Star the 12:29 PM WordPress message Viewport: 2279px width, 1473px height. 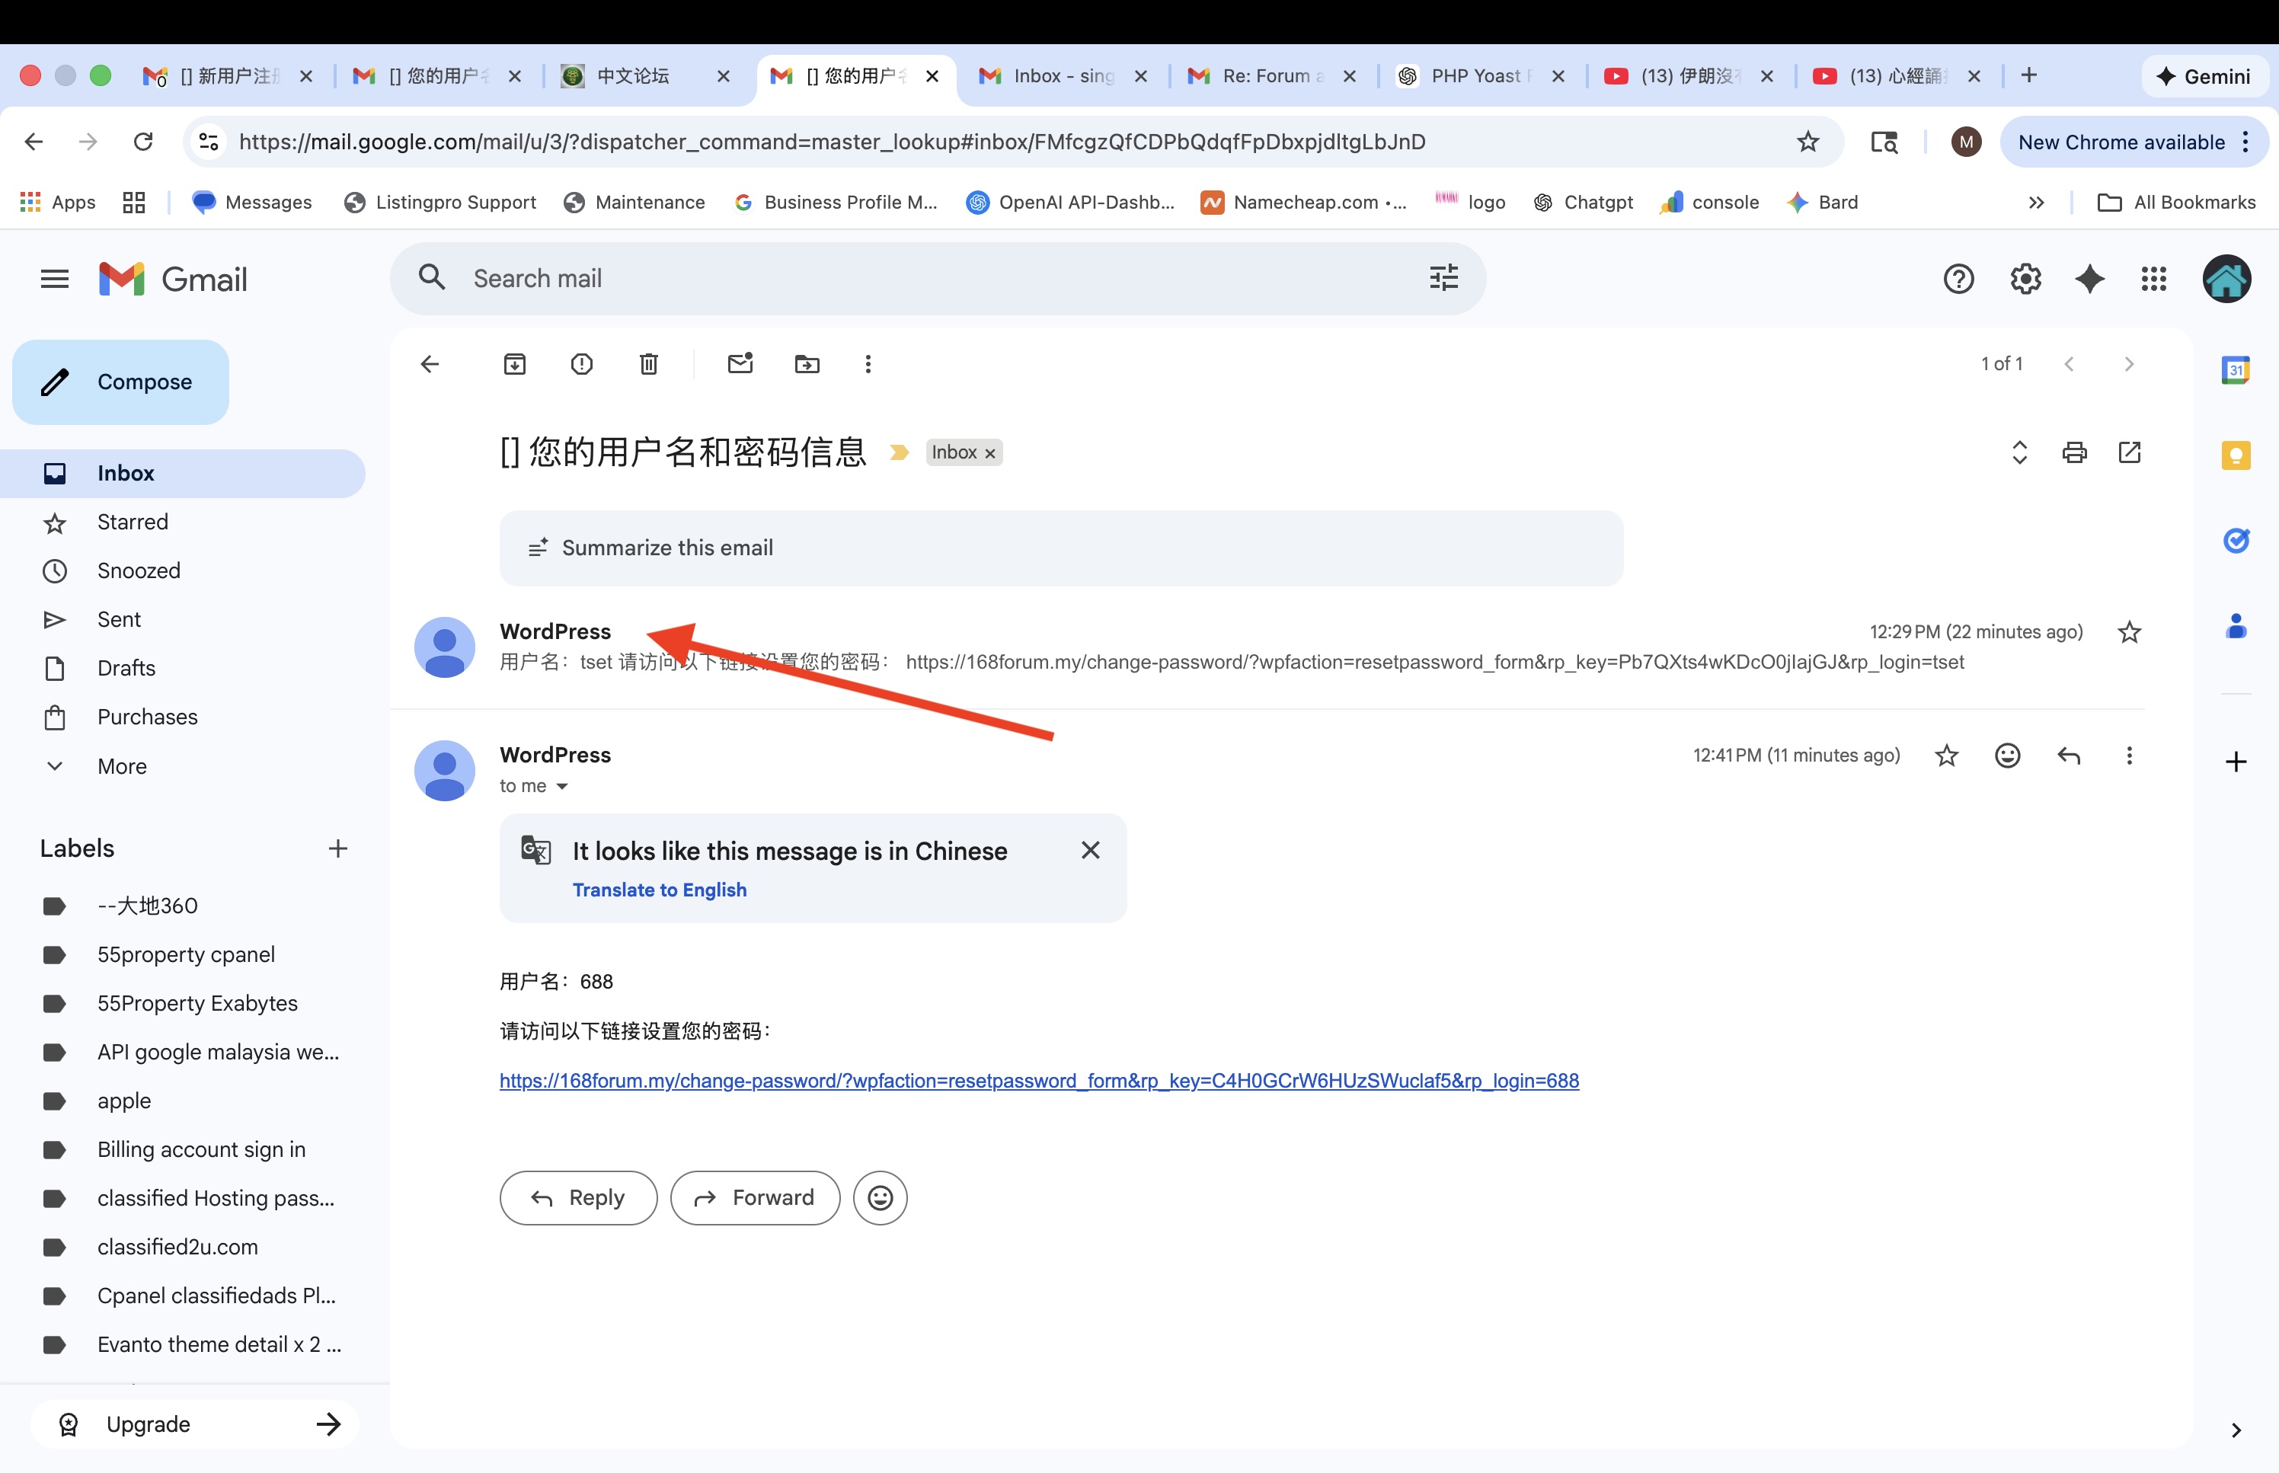pyautogui.click(x=2129, y=632)
